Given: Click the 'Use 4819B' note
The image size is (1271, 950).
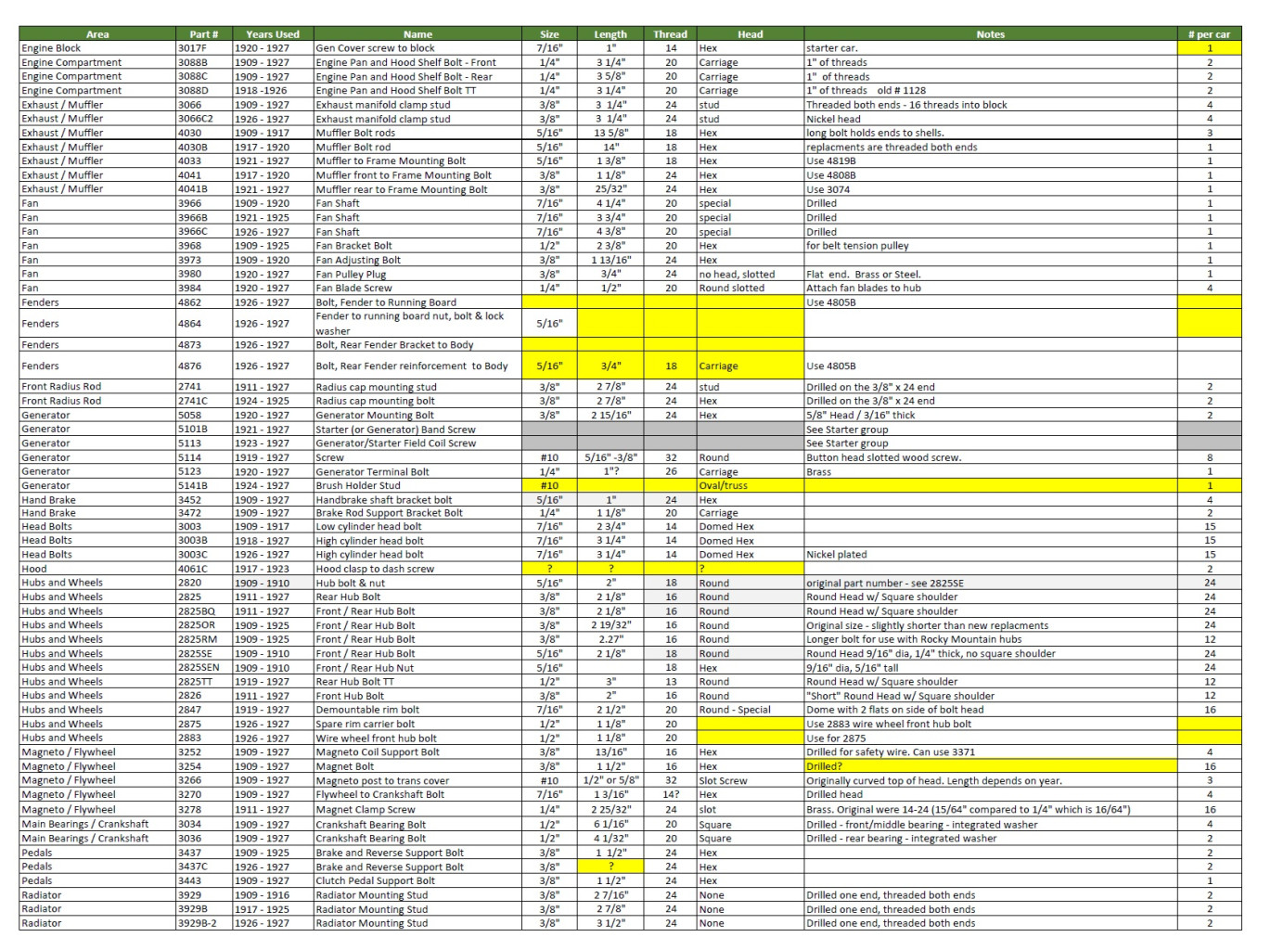Looking at the screenshot, I should click(831, 160).
